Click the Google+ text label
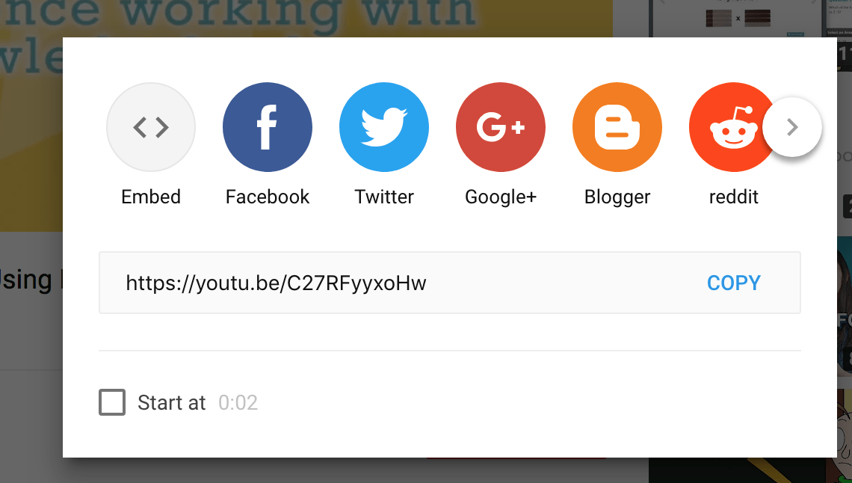 (x=501, y=197)
